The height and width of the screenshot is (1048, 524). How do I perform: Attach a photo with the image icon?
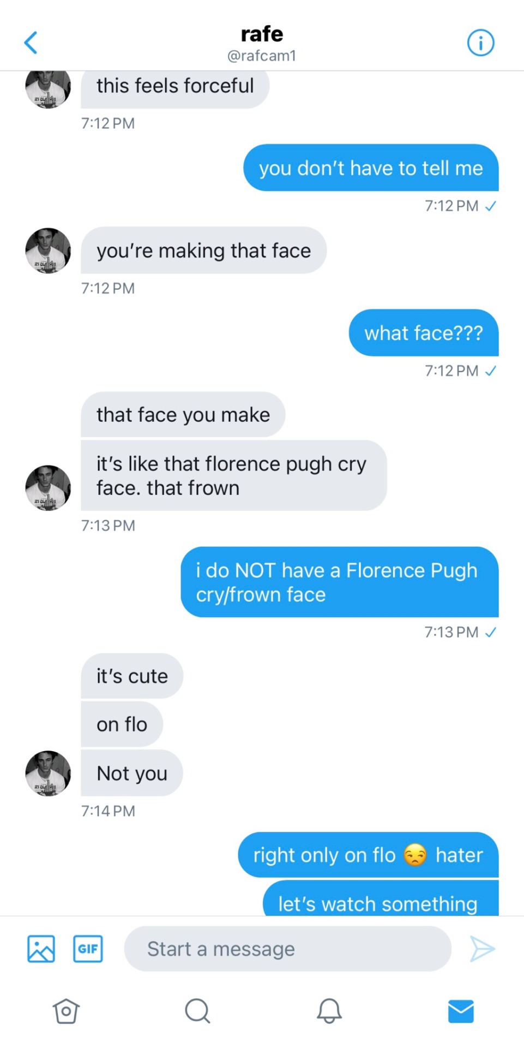(x=41, y=949)
